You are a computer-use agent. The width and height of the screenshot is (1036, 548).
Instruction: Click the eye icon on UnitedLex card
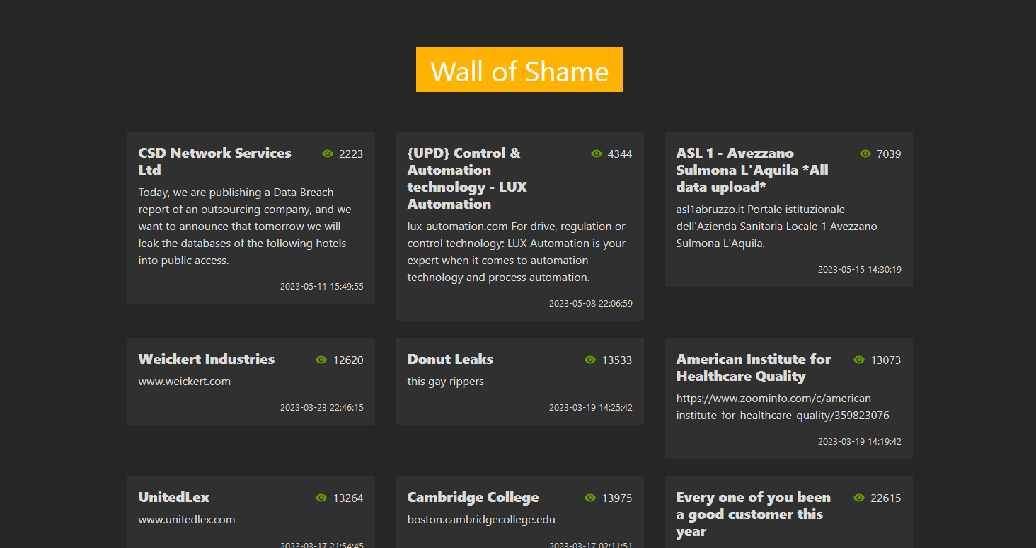click(x=321, y=498)
